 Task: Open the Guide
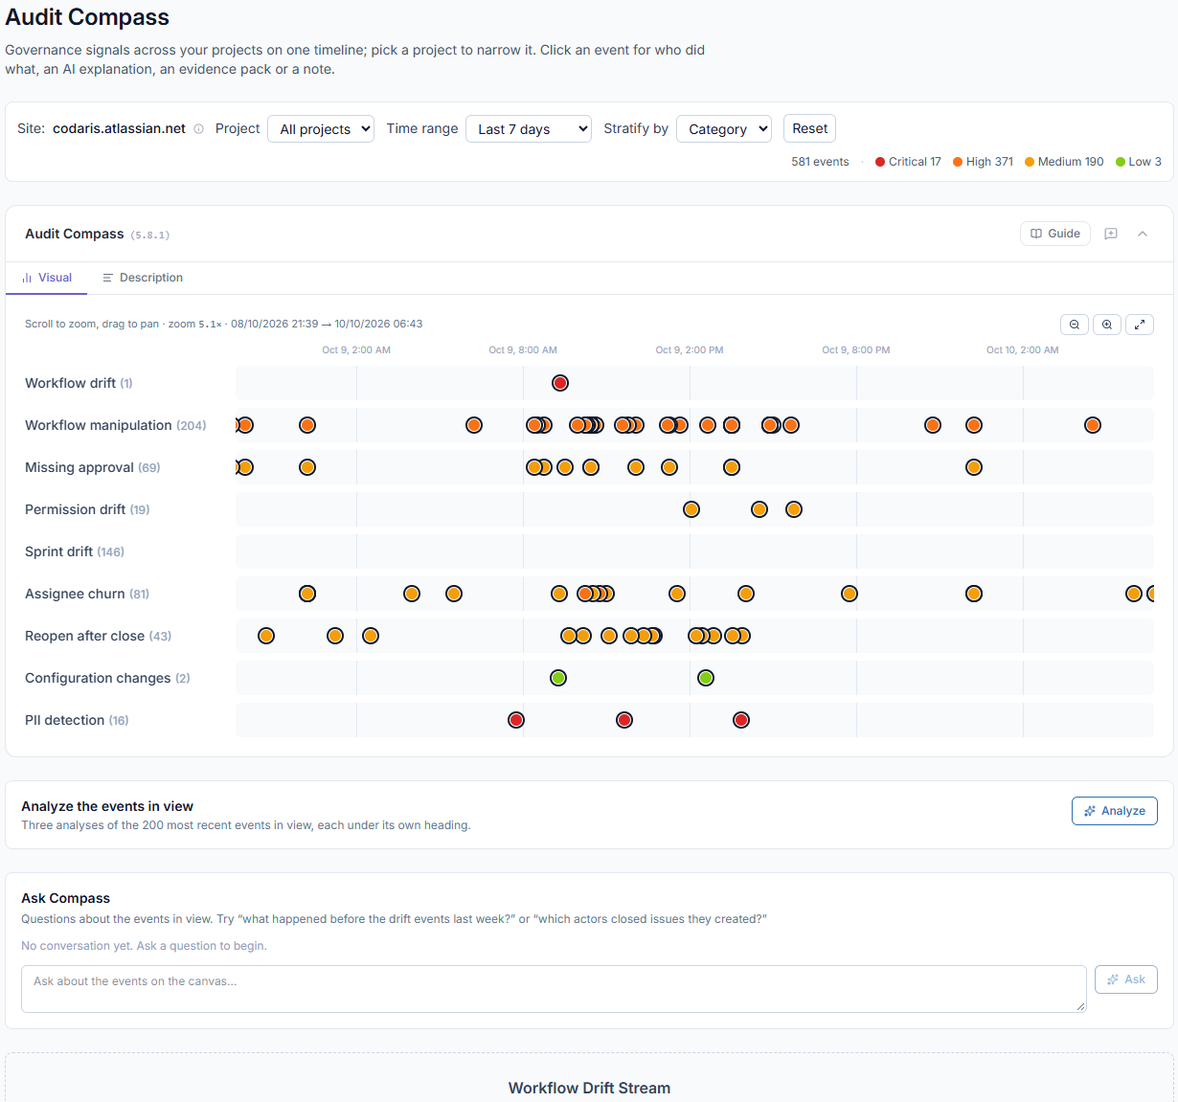tap(1055, 234)
